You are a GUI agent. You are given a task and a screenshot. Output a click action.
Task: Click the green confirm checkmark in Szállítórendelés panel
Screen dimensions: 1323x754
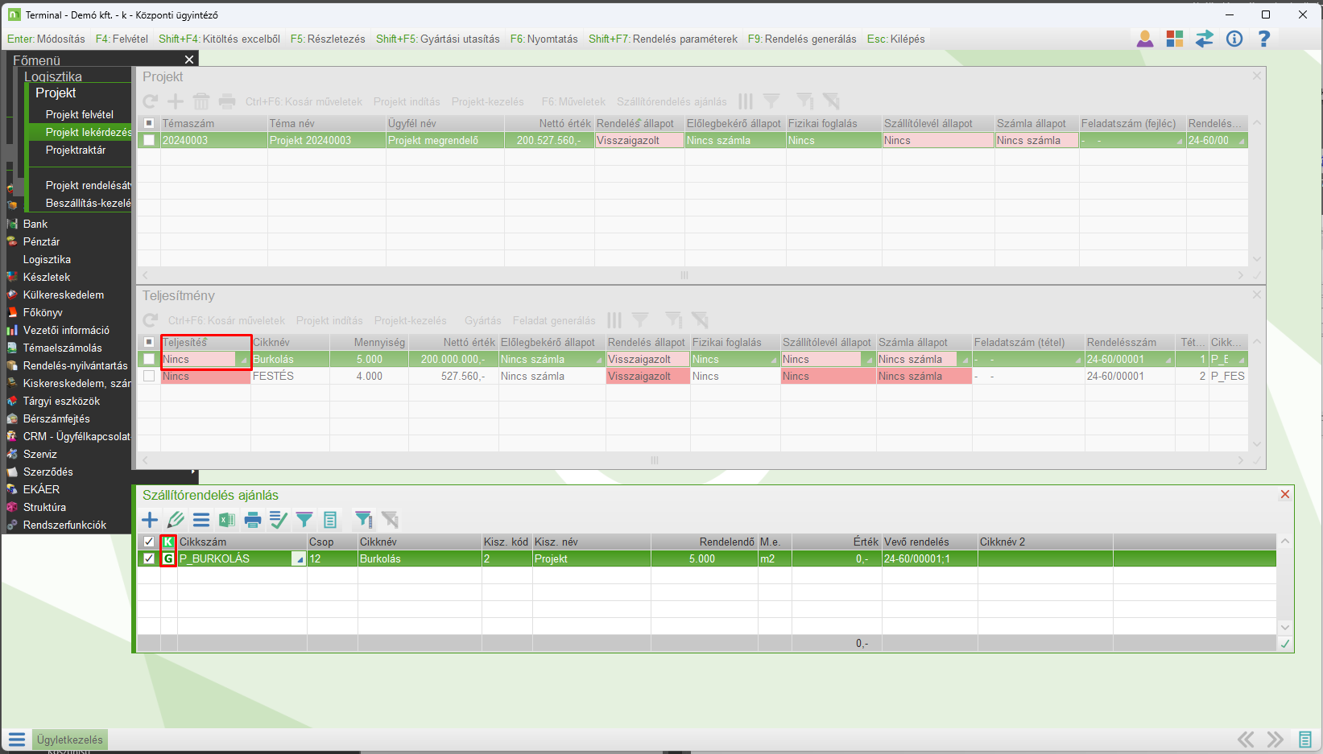[x=1285, y=644]
